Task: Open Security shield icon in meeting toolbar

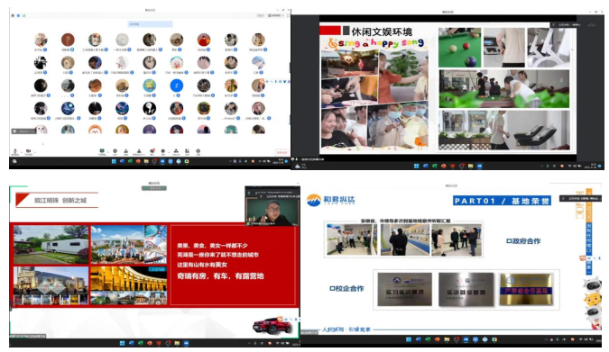Action: point(115,151)
